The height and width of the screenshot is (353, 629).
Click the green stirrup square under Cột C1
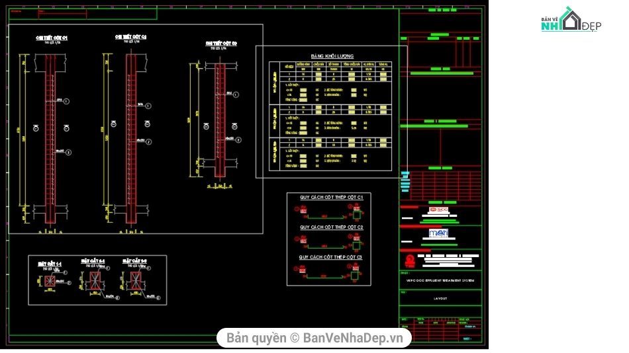tap(356, 215)
